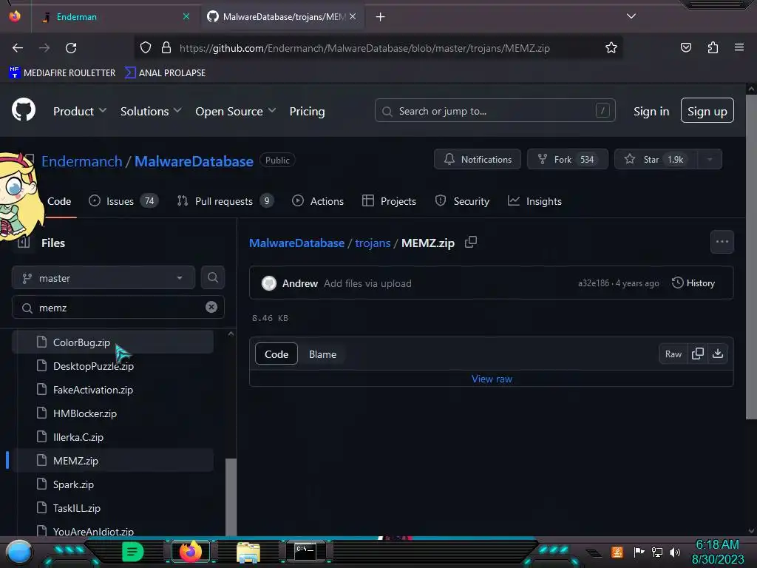This screenshot has width=757, height=568.
Task: Click the Action Center flag tray icon
Action: tap(639, 552)
